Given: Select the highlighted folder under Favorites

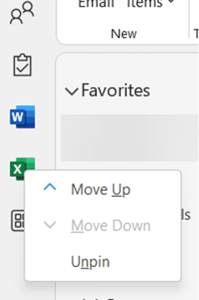Looking at the screenshot, I should click(129, 138).
